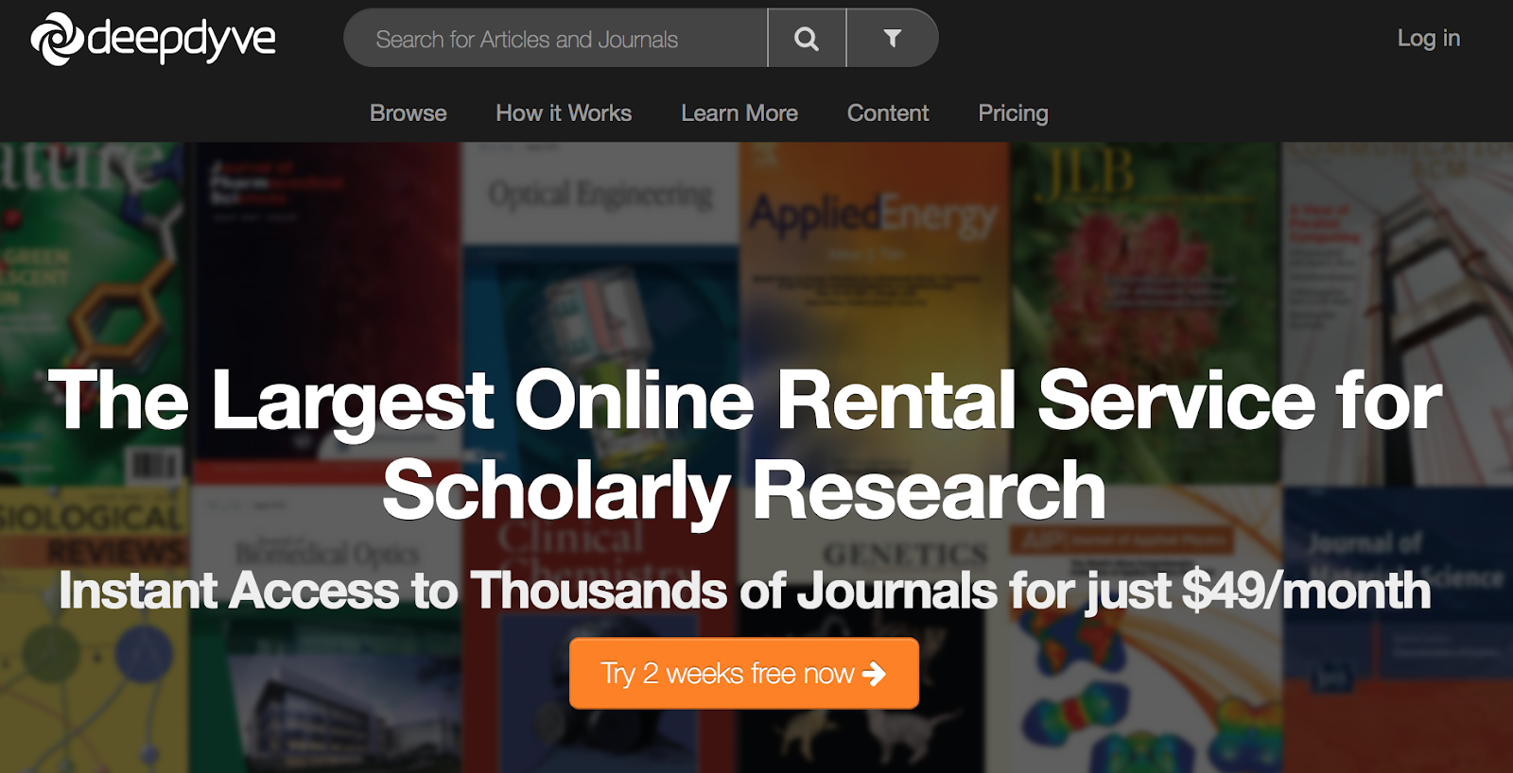Click the JLB journal cover

(x=1146, y=312)
